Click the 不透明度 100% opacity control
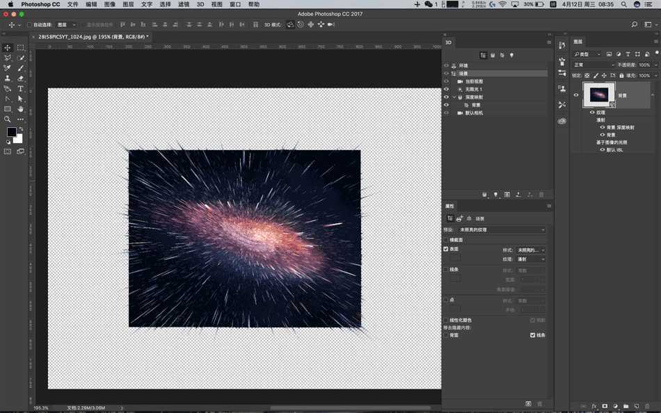 coord(644,64)
